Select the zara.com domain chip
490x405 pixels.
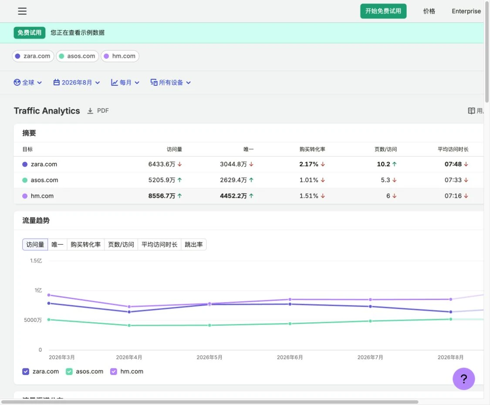[33, 56]
